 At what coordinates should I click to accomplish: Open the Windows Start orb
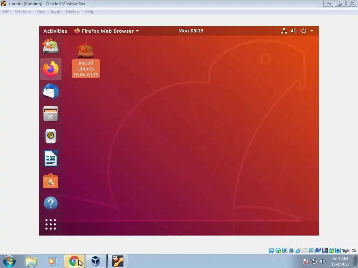9,261
